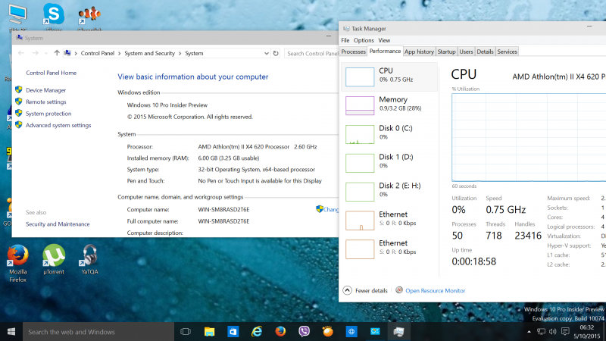Click the Windows Start button

(x=11, y=332)
